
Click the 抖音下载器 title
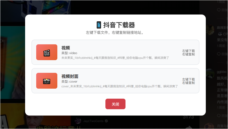pyautogui.click(x=119, y=25)
